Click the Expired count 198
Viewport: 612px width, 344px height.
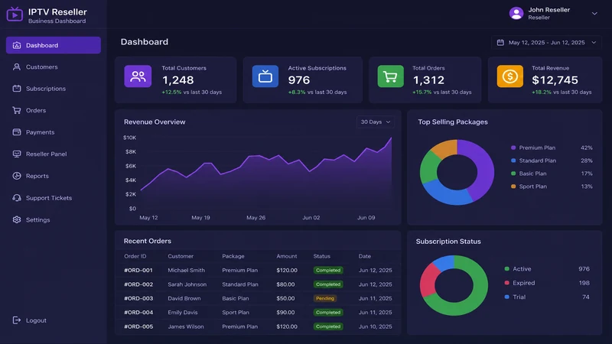tap(584, 283)
